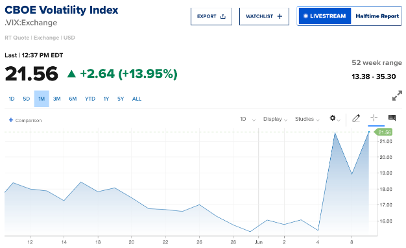Click the 21.56 current price label on axis
The width and height of the screenshot is (406, 248).
[x=383, y=132]
